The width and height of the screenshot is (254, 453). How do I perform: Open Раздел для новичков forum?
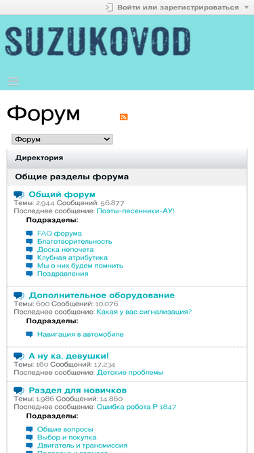click(78, 391)
